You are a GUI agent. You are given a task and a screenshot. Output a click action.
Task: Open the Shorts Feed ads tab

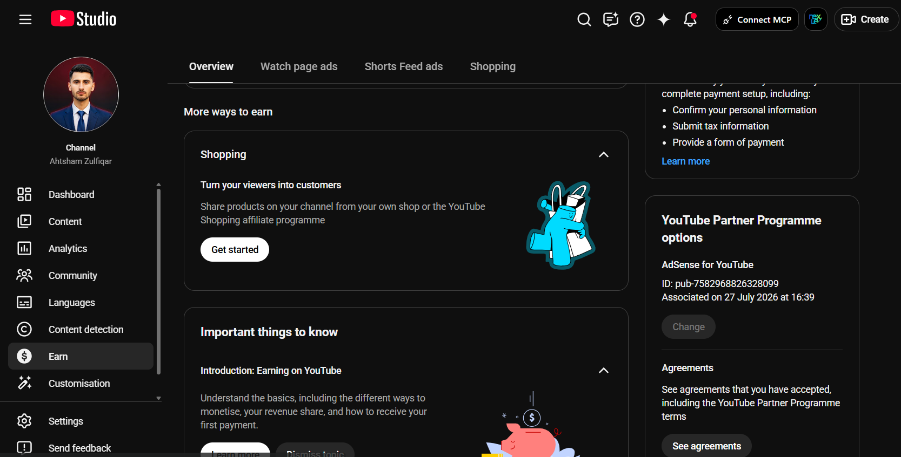tap(404, 66)
